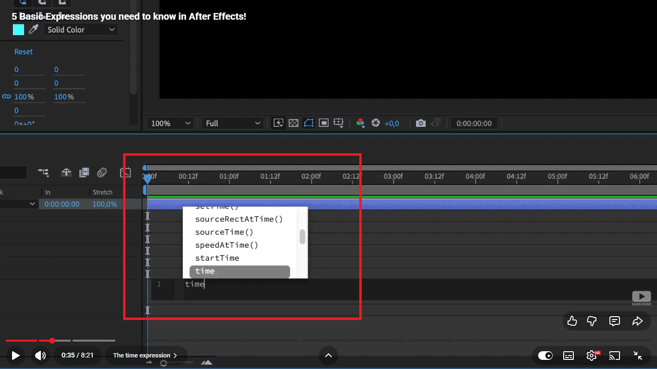
Task: Toggle subtitles/closed captions
Action: (x=569, y=356)
